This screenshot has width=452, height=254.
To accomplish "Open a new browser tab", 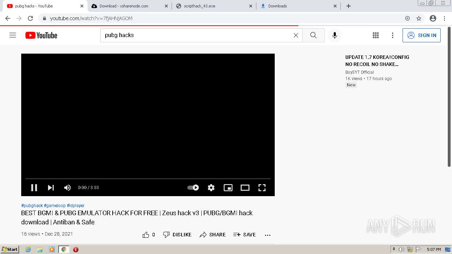I will click(x=349, y=6).
